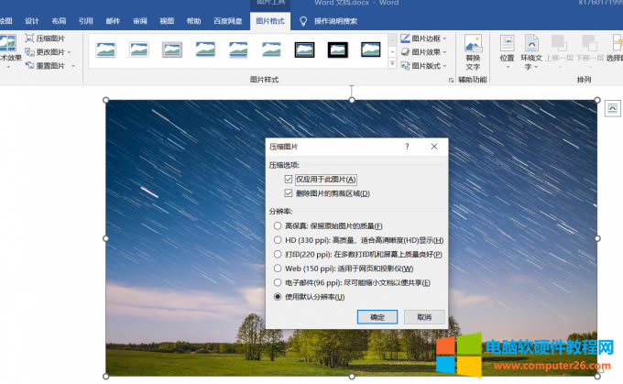Toggle the 删除图片的剪裁区域 checkbox
623x384 pixels.
pyautogui.click(x=290, y=193)
